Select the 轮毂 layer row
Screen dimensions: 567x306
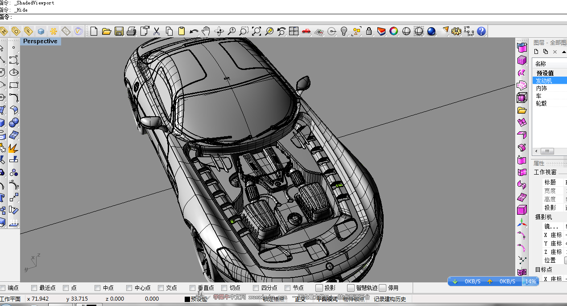pyautogui.click(x=550, y=103)
